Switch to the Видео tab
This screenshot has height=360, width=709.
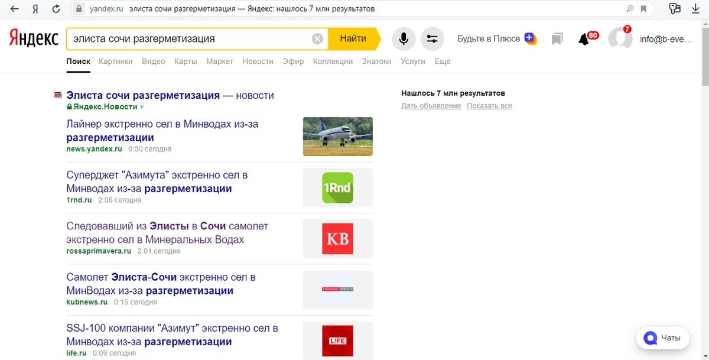coord(154,61)
